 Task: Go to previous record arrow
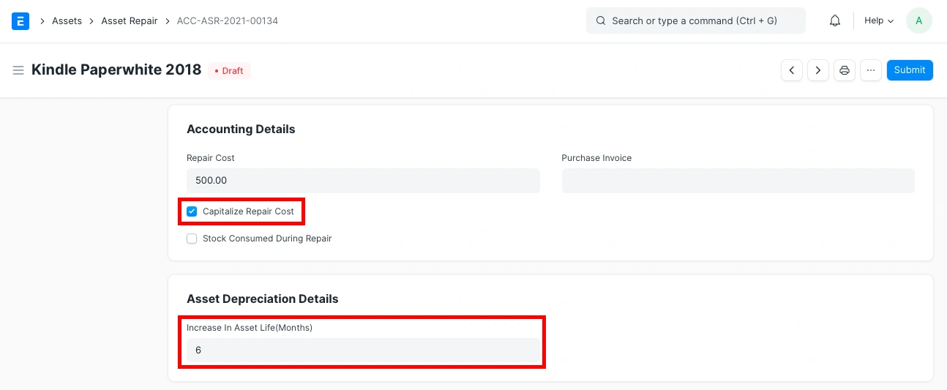(x=791, y=70)
